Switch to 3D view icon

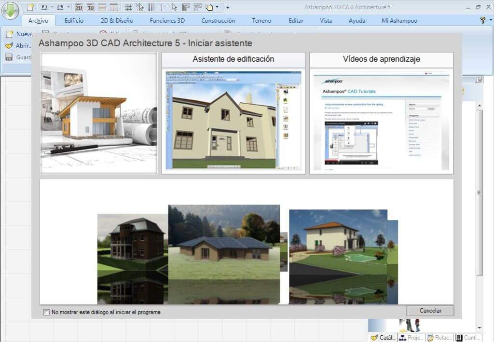tap(90, 7)
